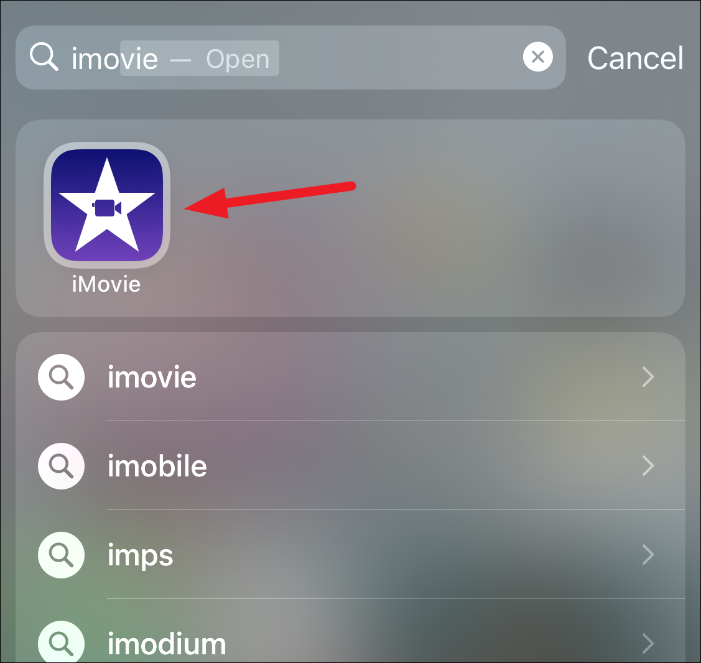This screenshot has width=701, height=663.
Task: Tap the search icon beside "imps" suggestion
Action: pos(61,555)
